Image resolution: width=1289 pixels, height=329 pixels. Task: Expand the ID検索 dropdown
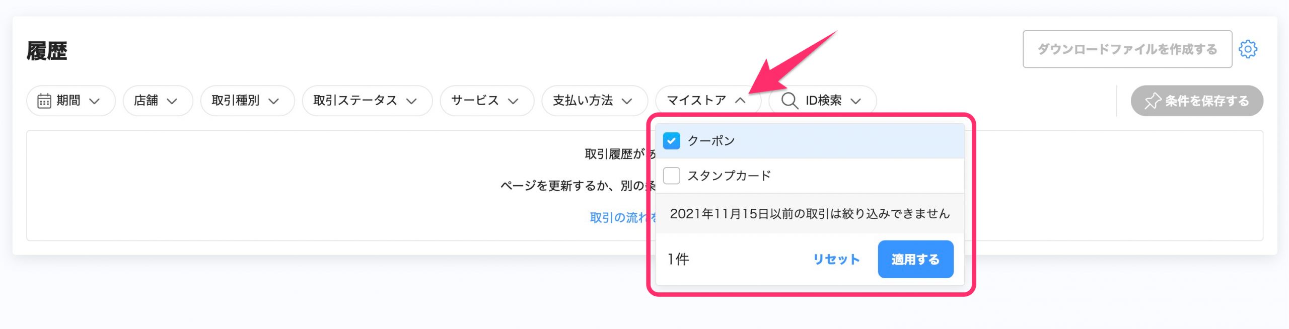tap(821, 100)
